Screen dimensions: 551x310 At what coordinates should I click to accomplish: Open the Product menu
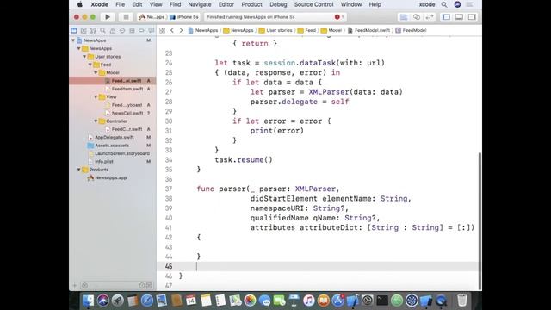click(251, 4)
